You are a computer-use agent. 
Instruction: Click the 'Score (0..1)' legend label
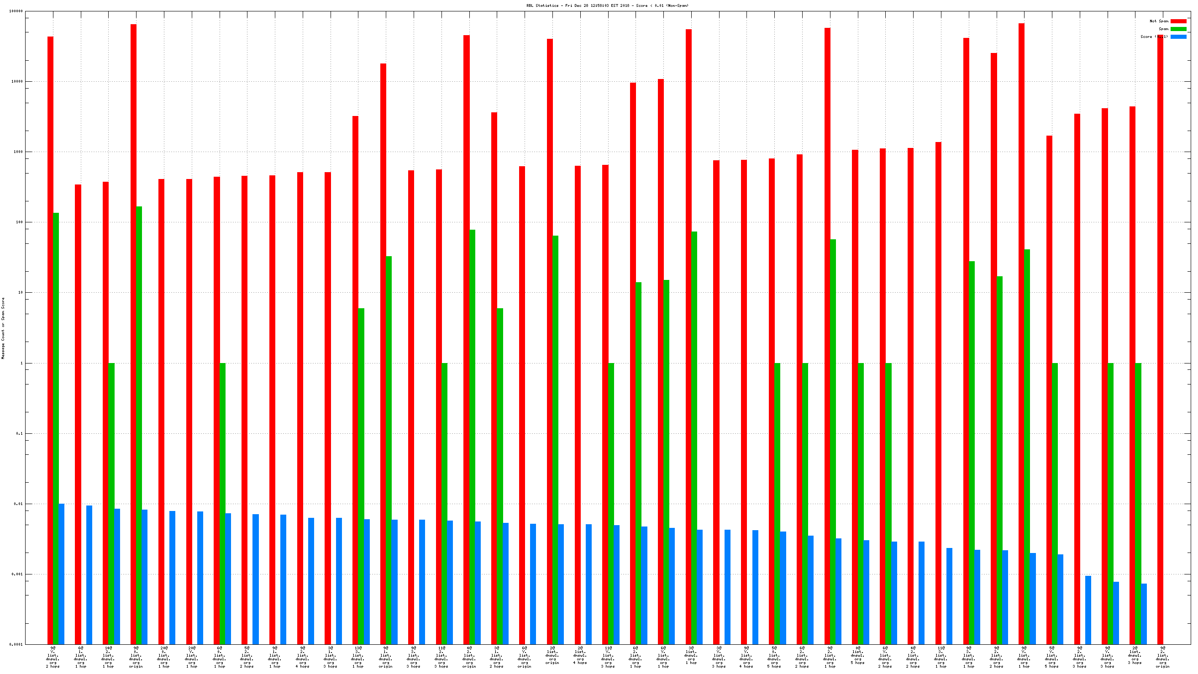(x=1153, y=37)
